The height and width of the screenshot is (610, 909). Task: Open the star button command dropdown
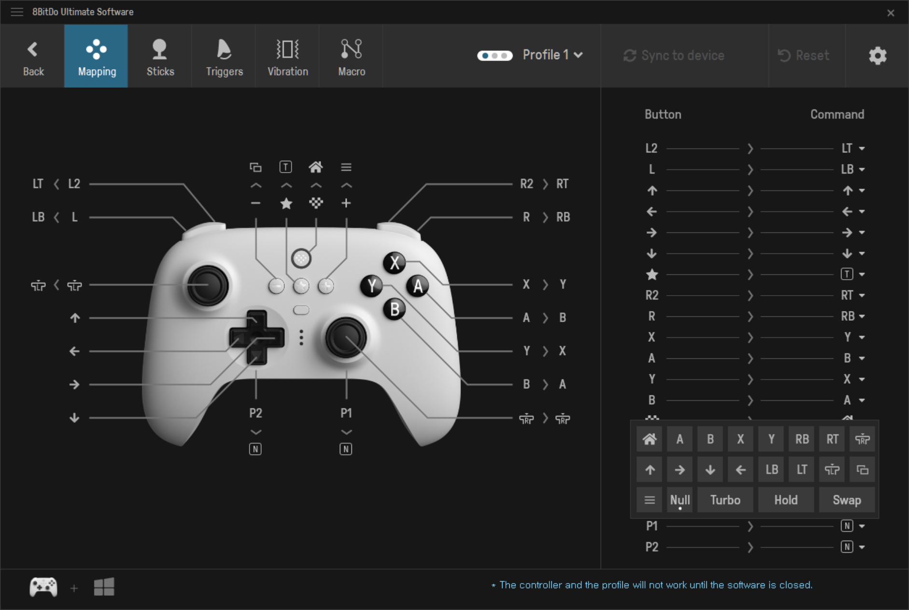(853, 274)
